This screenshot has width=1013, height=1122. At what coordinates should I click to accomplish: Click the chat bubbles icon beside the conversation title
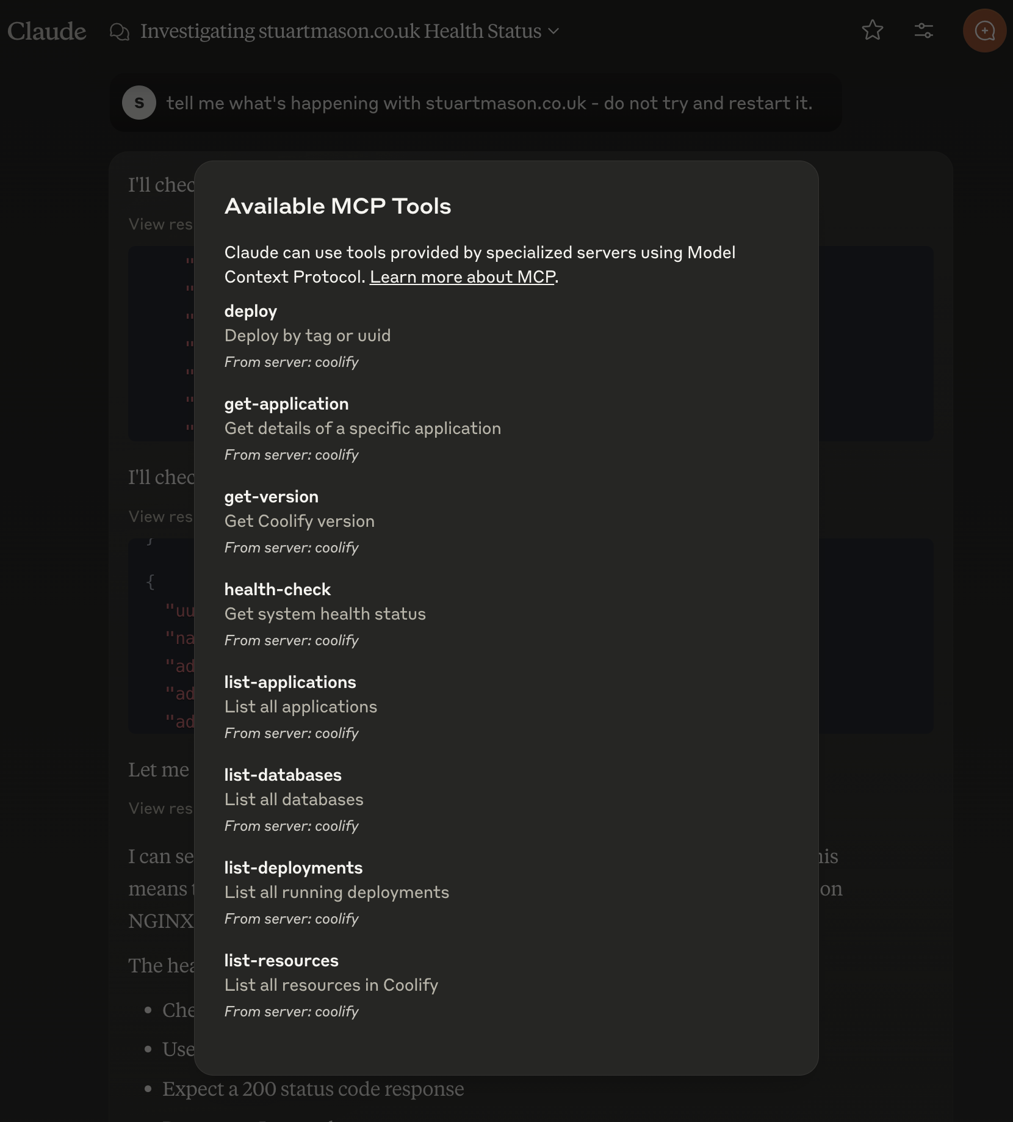[120, 31]
